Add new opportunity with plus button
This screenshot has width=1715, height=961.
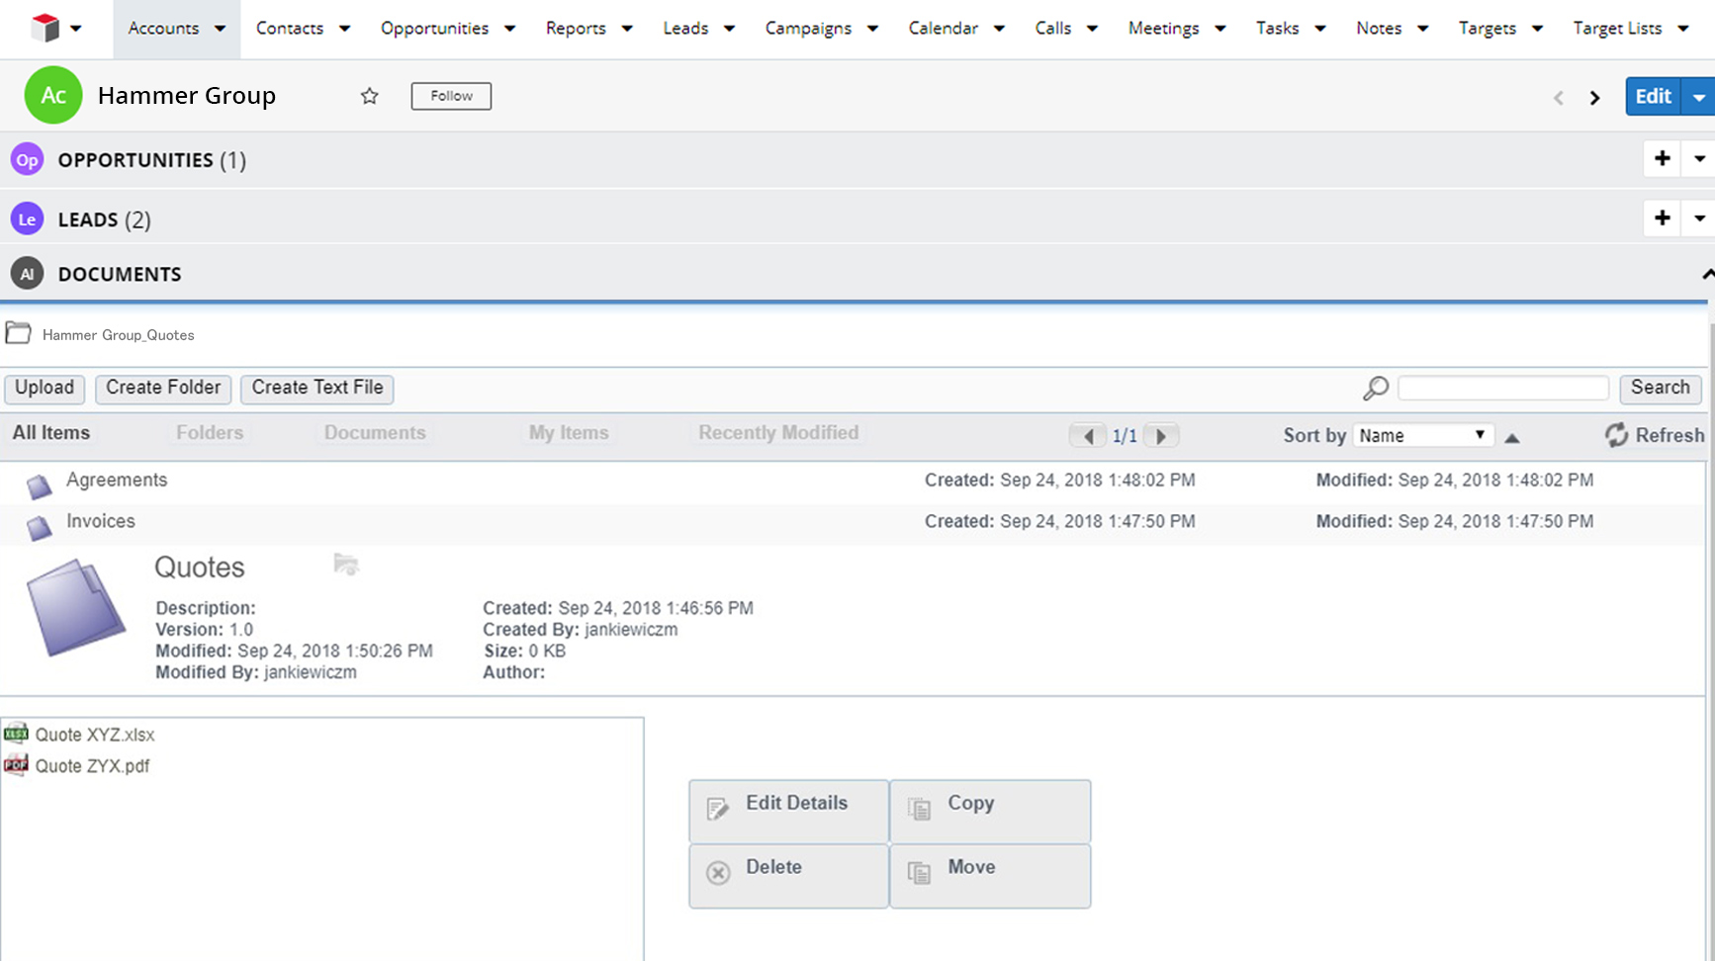1663,158
